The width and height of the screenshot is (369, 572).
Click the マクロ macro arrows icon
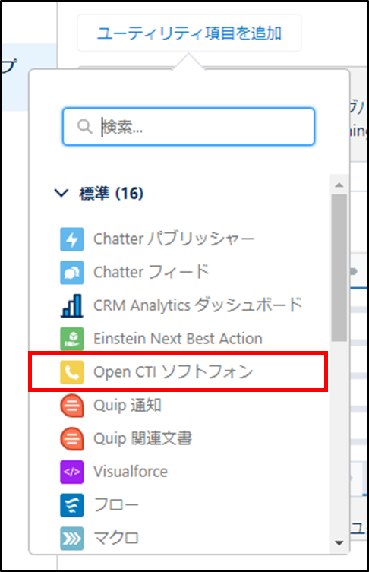[72, 538]
